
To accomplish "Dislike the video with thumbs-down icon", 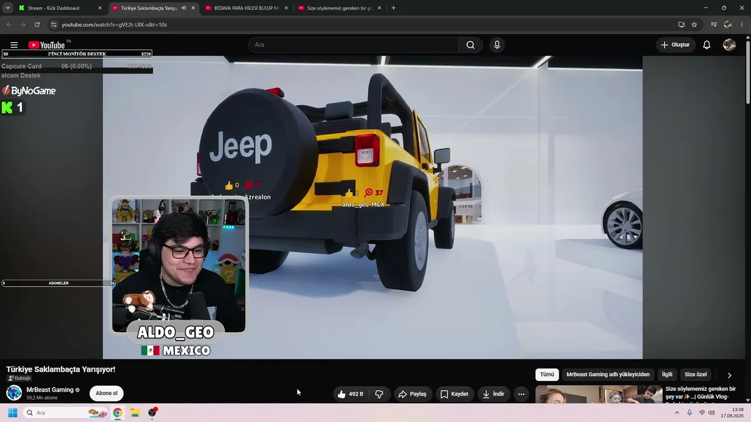I will 379,394.
